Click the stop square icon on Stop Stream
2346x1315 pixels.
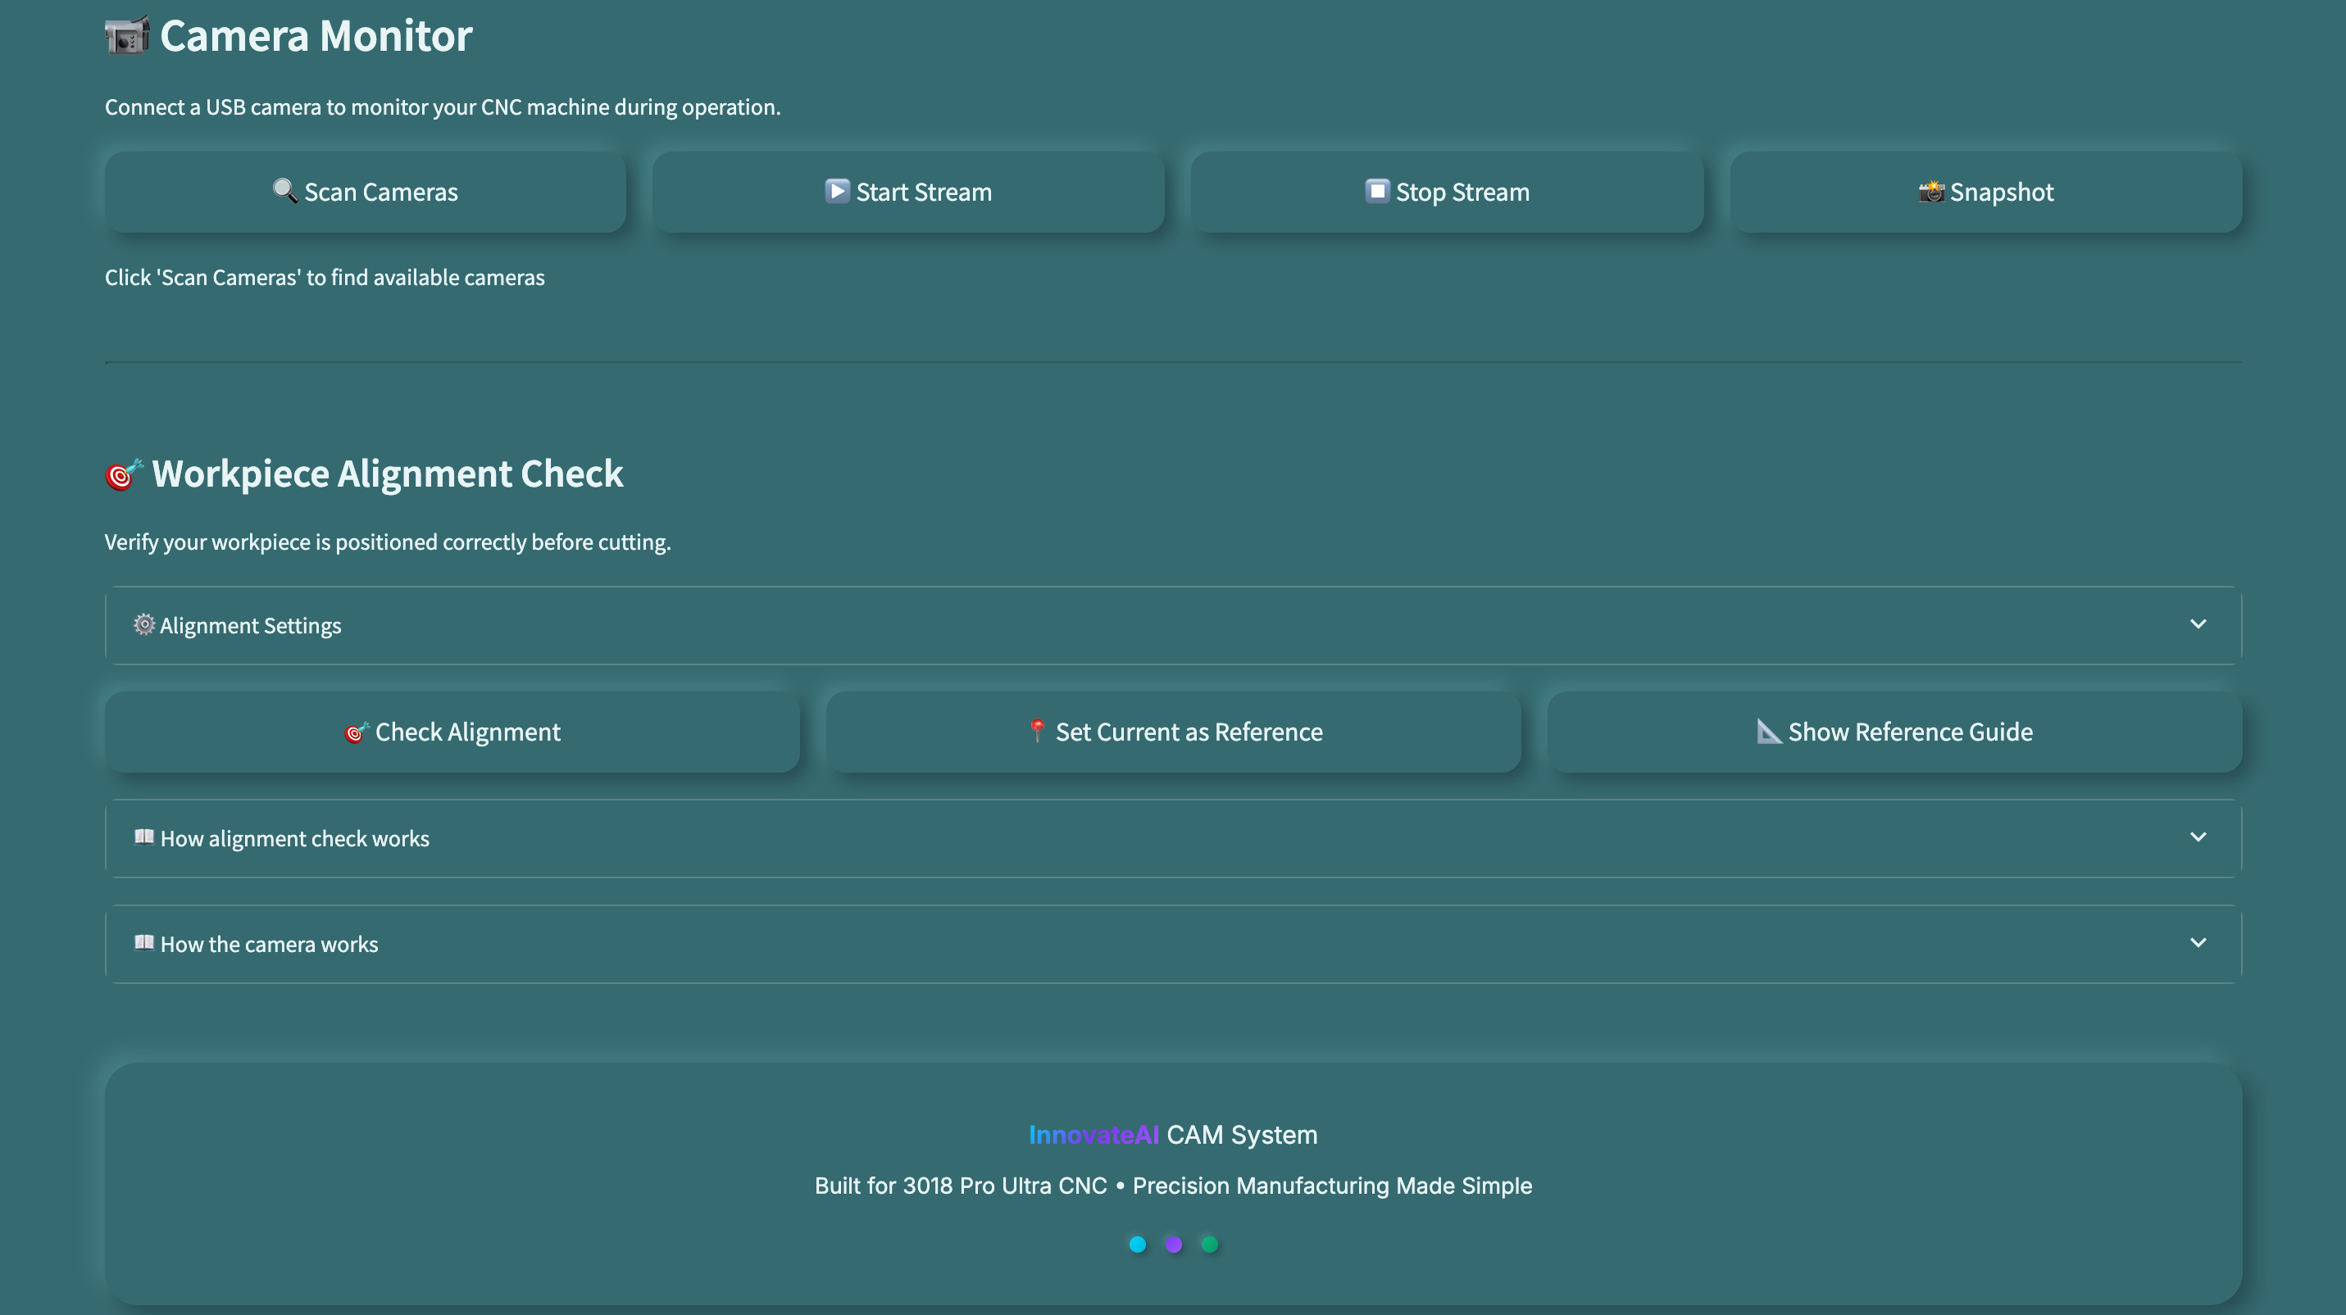click(x=1377, y=191)
